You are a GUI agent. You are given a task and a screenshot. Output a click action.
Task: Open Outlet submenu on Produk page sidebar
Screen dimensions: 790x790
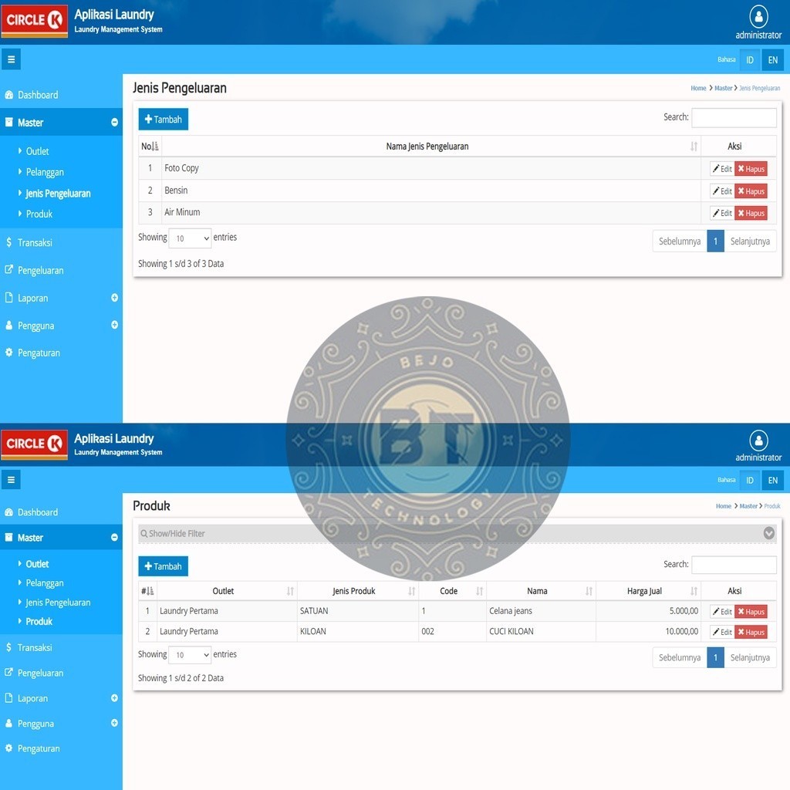click(x=37, y=564)
